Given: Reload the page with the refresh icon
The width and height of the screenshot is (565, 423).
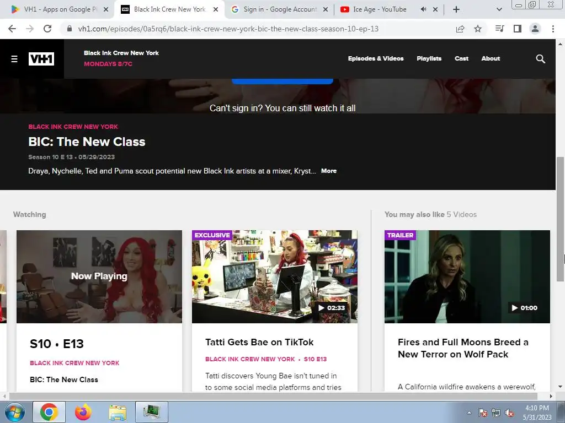Looking at the screenshot, I should click(47, 29).
